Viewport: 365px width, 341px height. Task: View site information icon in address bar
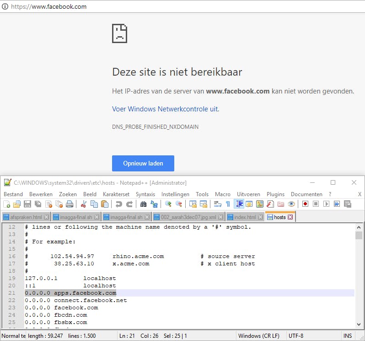(5, 6)
